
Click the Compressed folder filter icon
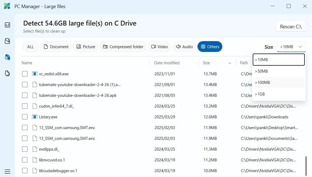point(105,47)
